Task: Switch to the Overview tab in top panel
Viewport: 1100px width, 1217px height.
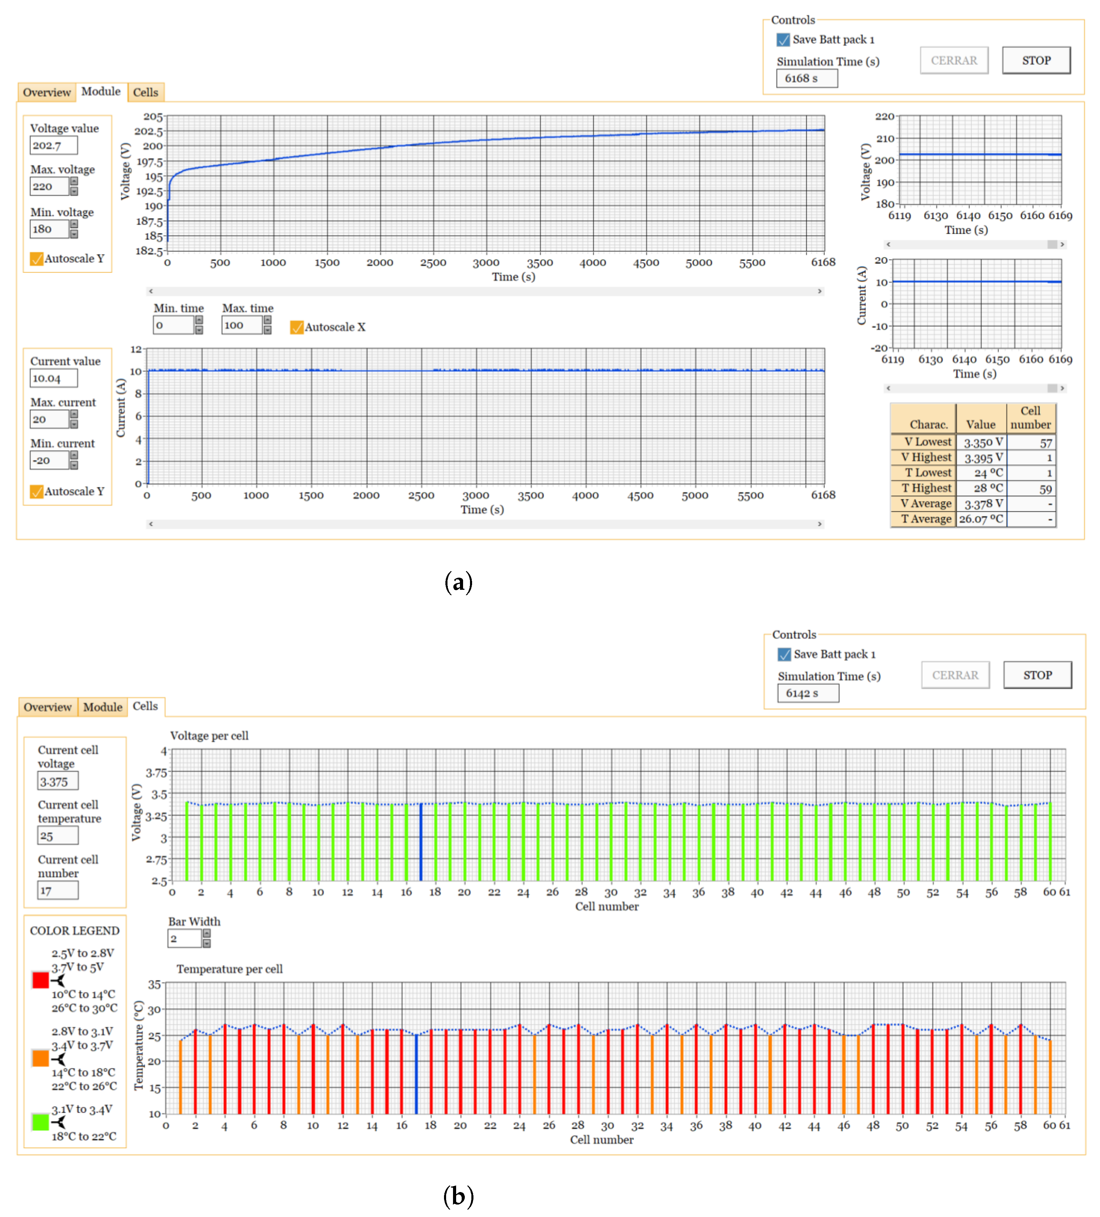Action: tap(46, 92)
